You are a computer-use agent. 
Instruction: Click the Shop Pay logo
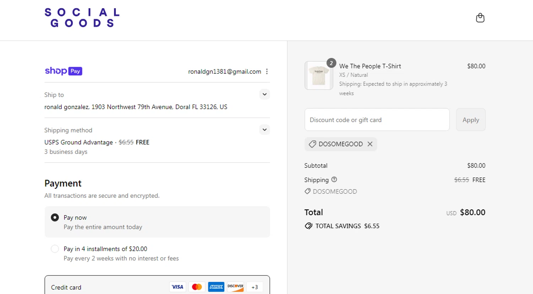point(64,71)
